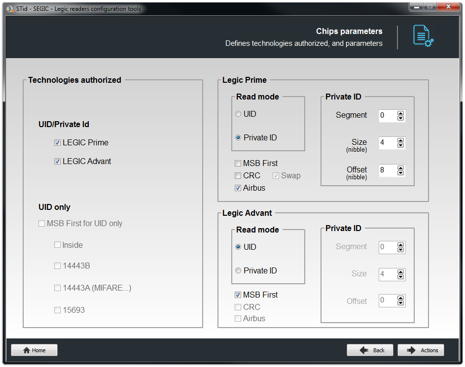Go to Home screen
Screen dimensions: 465x367
point(34,350)
